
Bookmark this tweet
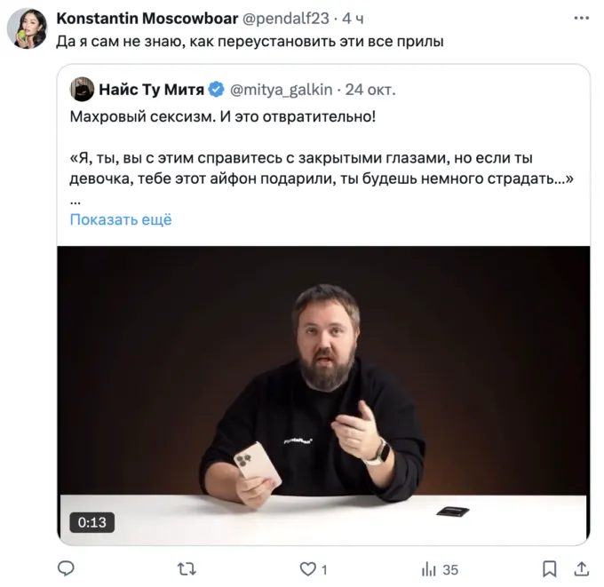(x=549, y=569)
